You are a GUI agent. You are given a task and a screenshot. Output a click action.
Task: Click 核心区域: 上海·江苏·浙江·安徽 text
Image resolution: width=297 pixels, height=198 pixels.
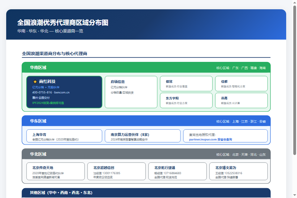(x=241, y=122)
